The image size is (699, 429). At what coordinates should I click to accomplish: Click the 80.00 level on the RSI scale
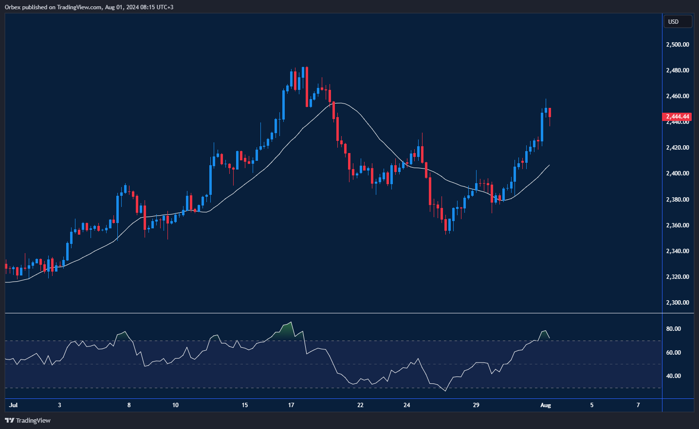click(673, 329)
